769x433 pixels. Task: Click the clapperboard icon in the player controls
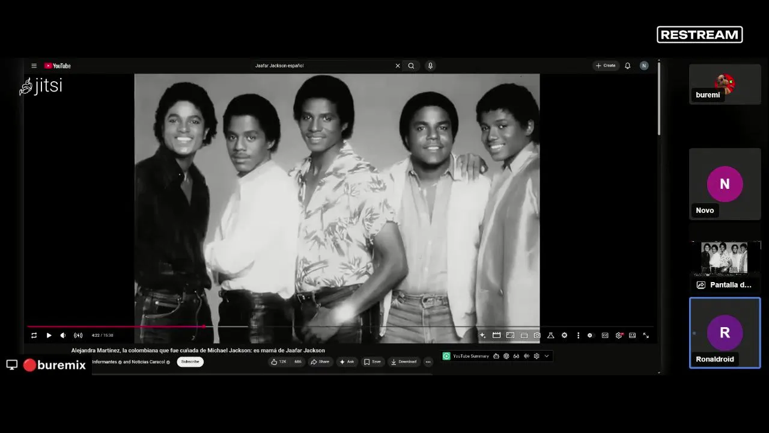496,335
